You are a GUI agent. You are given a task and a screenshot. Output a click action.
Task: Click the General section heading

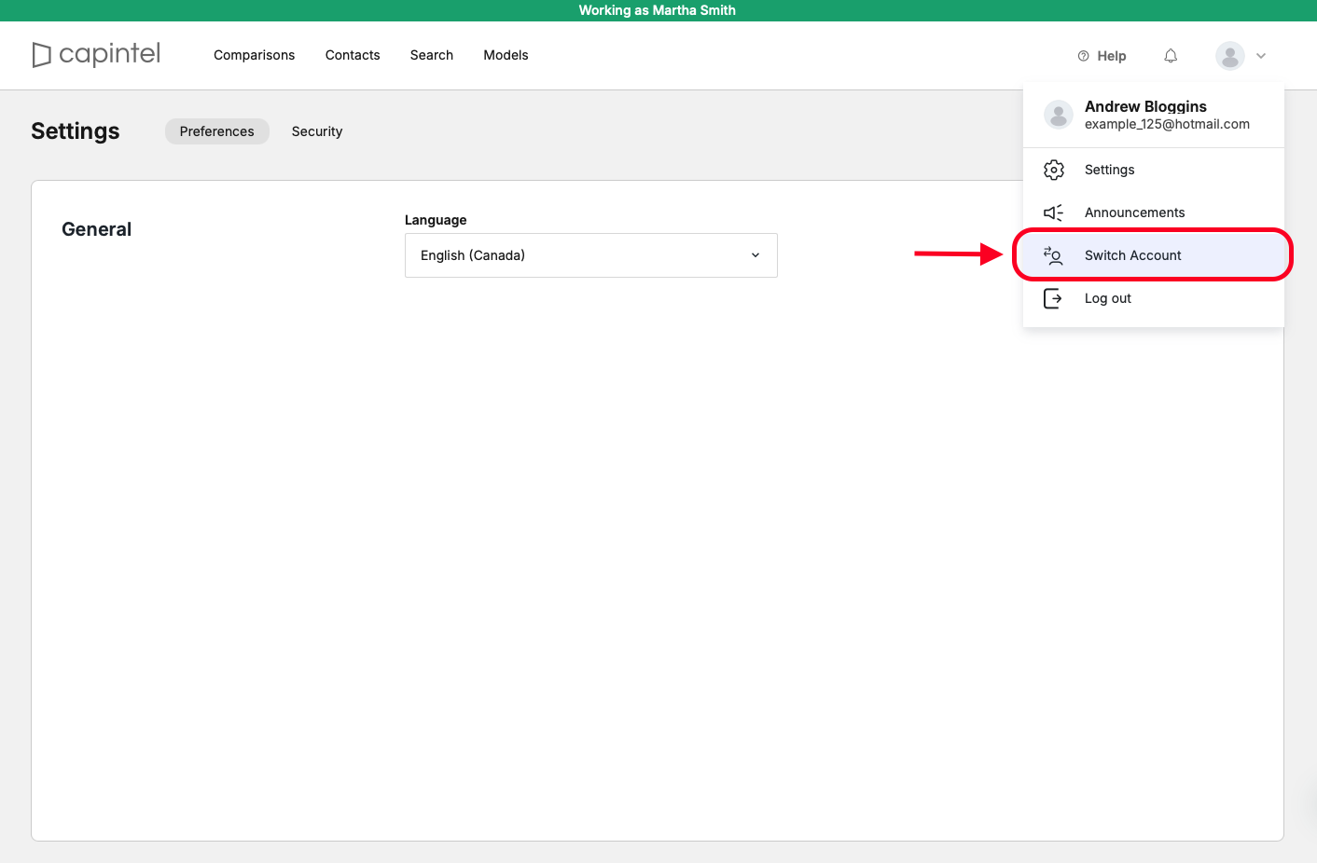(96, 229)
